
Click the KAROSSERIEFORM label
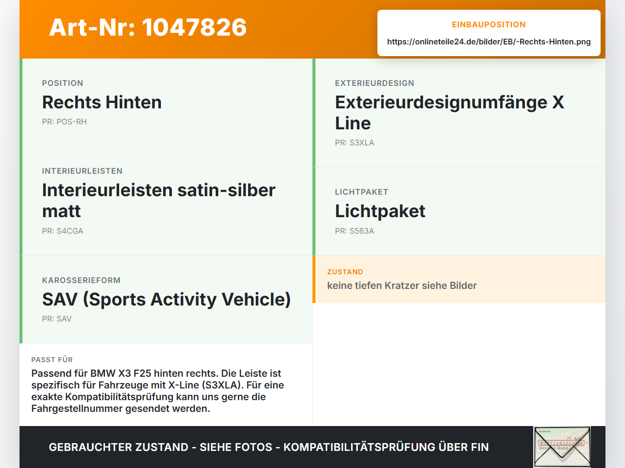(x=81, y=280)
